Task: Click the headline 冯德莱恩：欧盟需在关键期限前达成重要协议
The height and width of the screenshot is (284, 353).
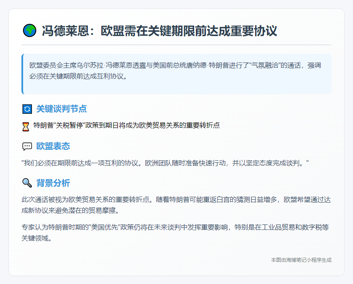Action: coord(159,31)
